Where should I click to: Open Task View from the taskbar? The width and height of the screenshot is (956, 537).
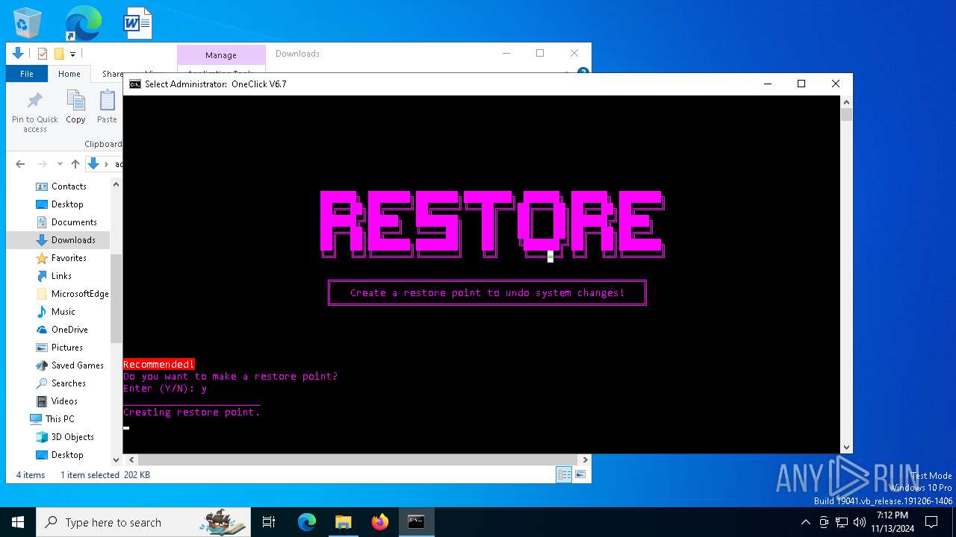tap(269, 522)
